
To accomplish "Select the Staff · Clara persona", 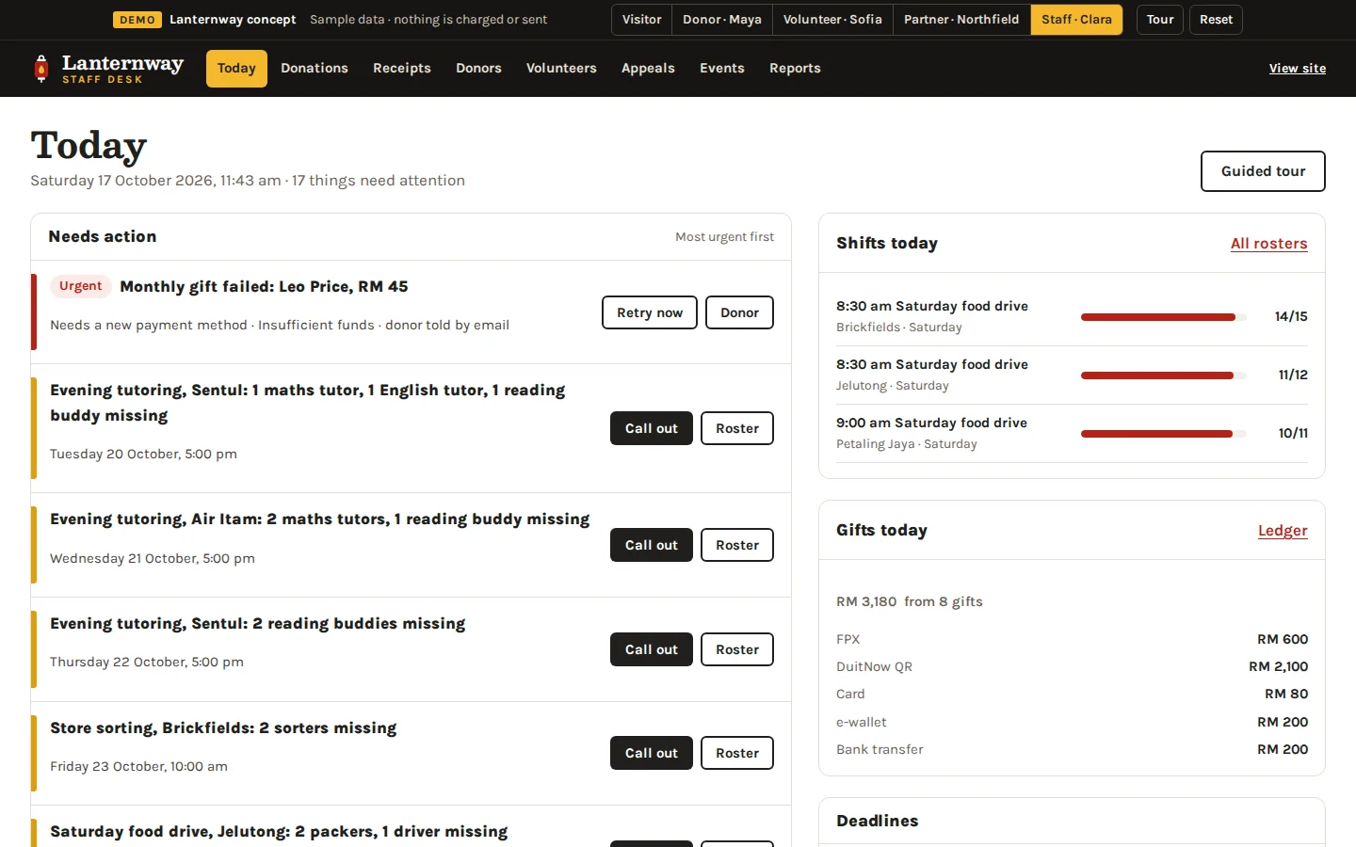I will (x=1076, y=20).
